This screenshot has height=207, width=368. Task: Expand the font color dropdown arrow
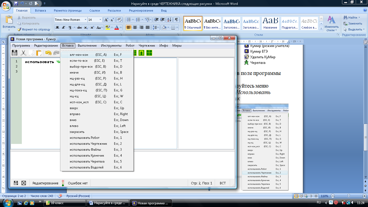(121, 27)
